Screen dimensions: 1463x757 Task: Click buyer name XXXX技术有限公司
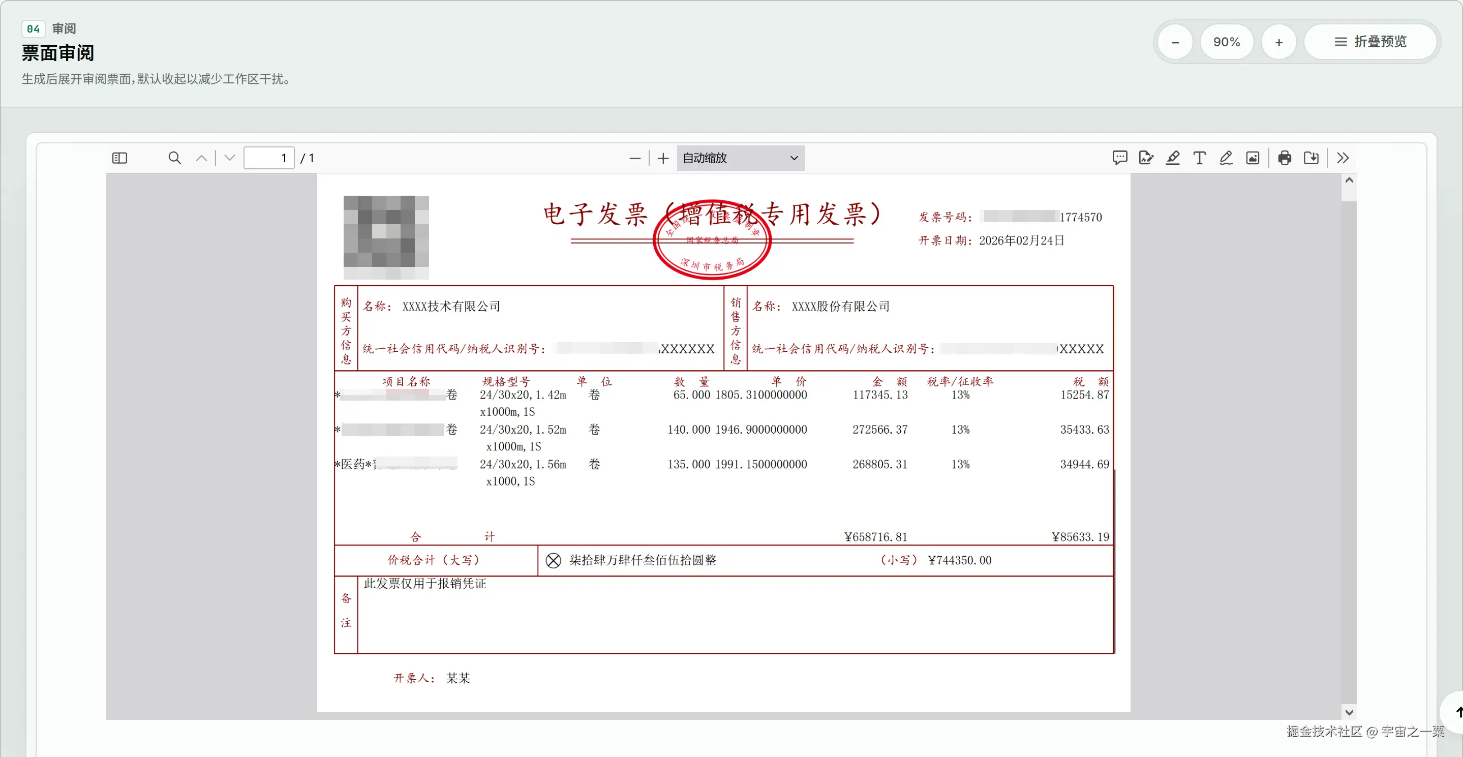pos(451,307)
